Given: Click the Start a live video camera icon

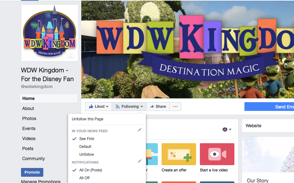Looking at the screenshot, I should (217, 154).
